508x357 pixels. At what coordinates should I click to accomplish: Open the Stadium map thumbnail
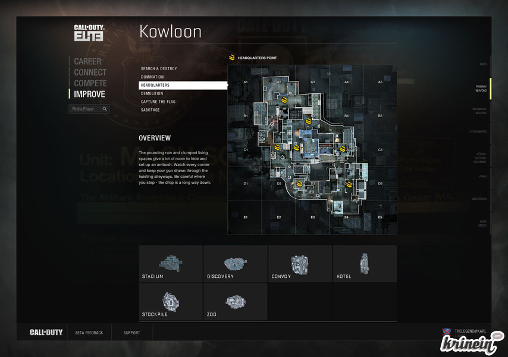[171, 264]
